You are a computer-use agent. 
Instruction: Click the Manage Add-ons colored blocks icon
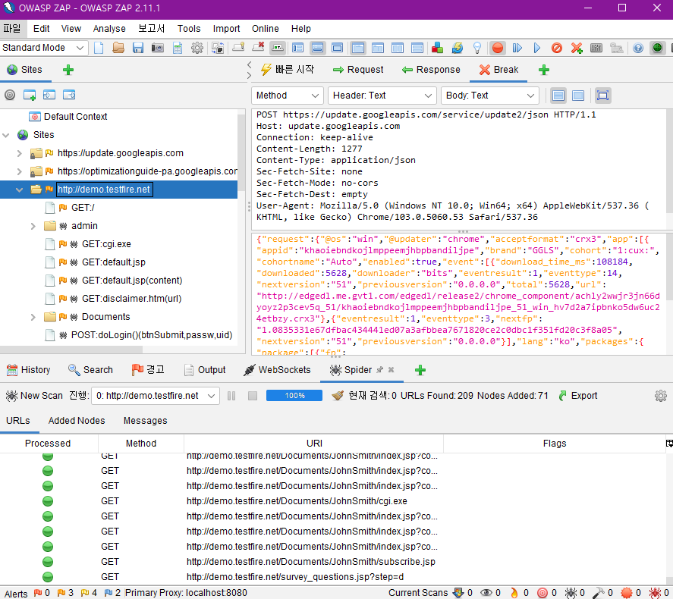coord(437,48)
